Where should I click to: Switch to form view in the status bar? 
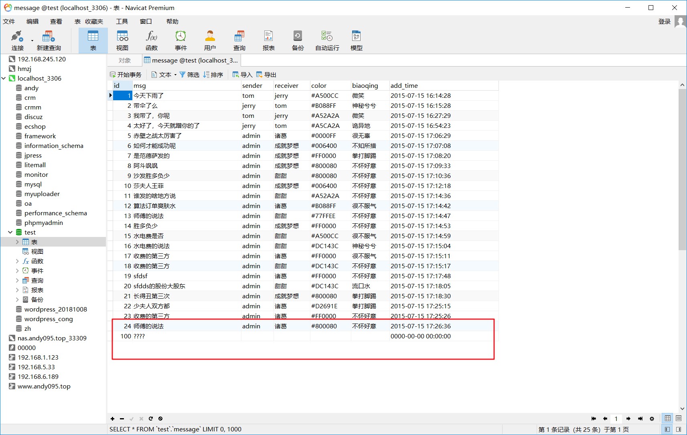679,418
